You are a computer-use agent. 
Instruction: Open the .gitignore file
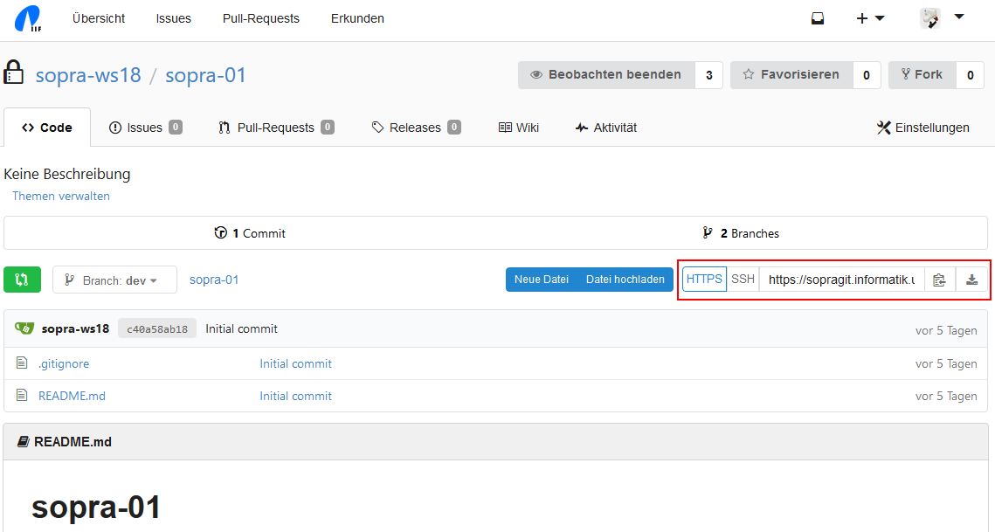(64, 363)
